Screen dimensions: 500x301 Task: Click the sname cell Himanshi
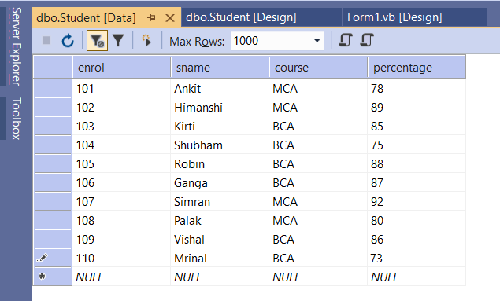pos(220,107)
